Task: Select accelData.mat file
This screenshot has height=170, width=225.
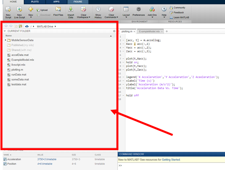Action: (18, 55)
